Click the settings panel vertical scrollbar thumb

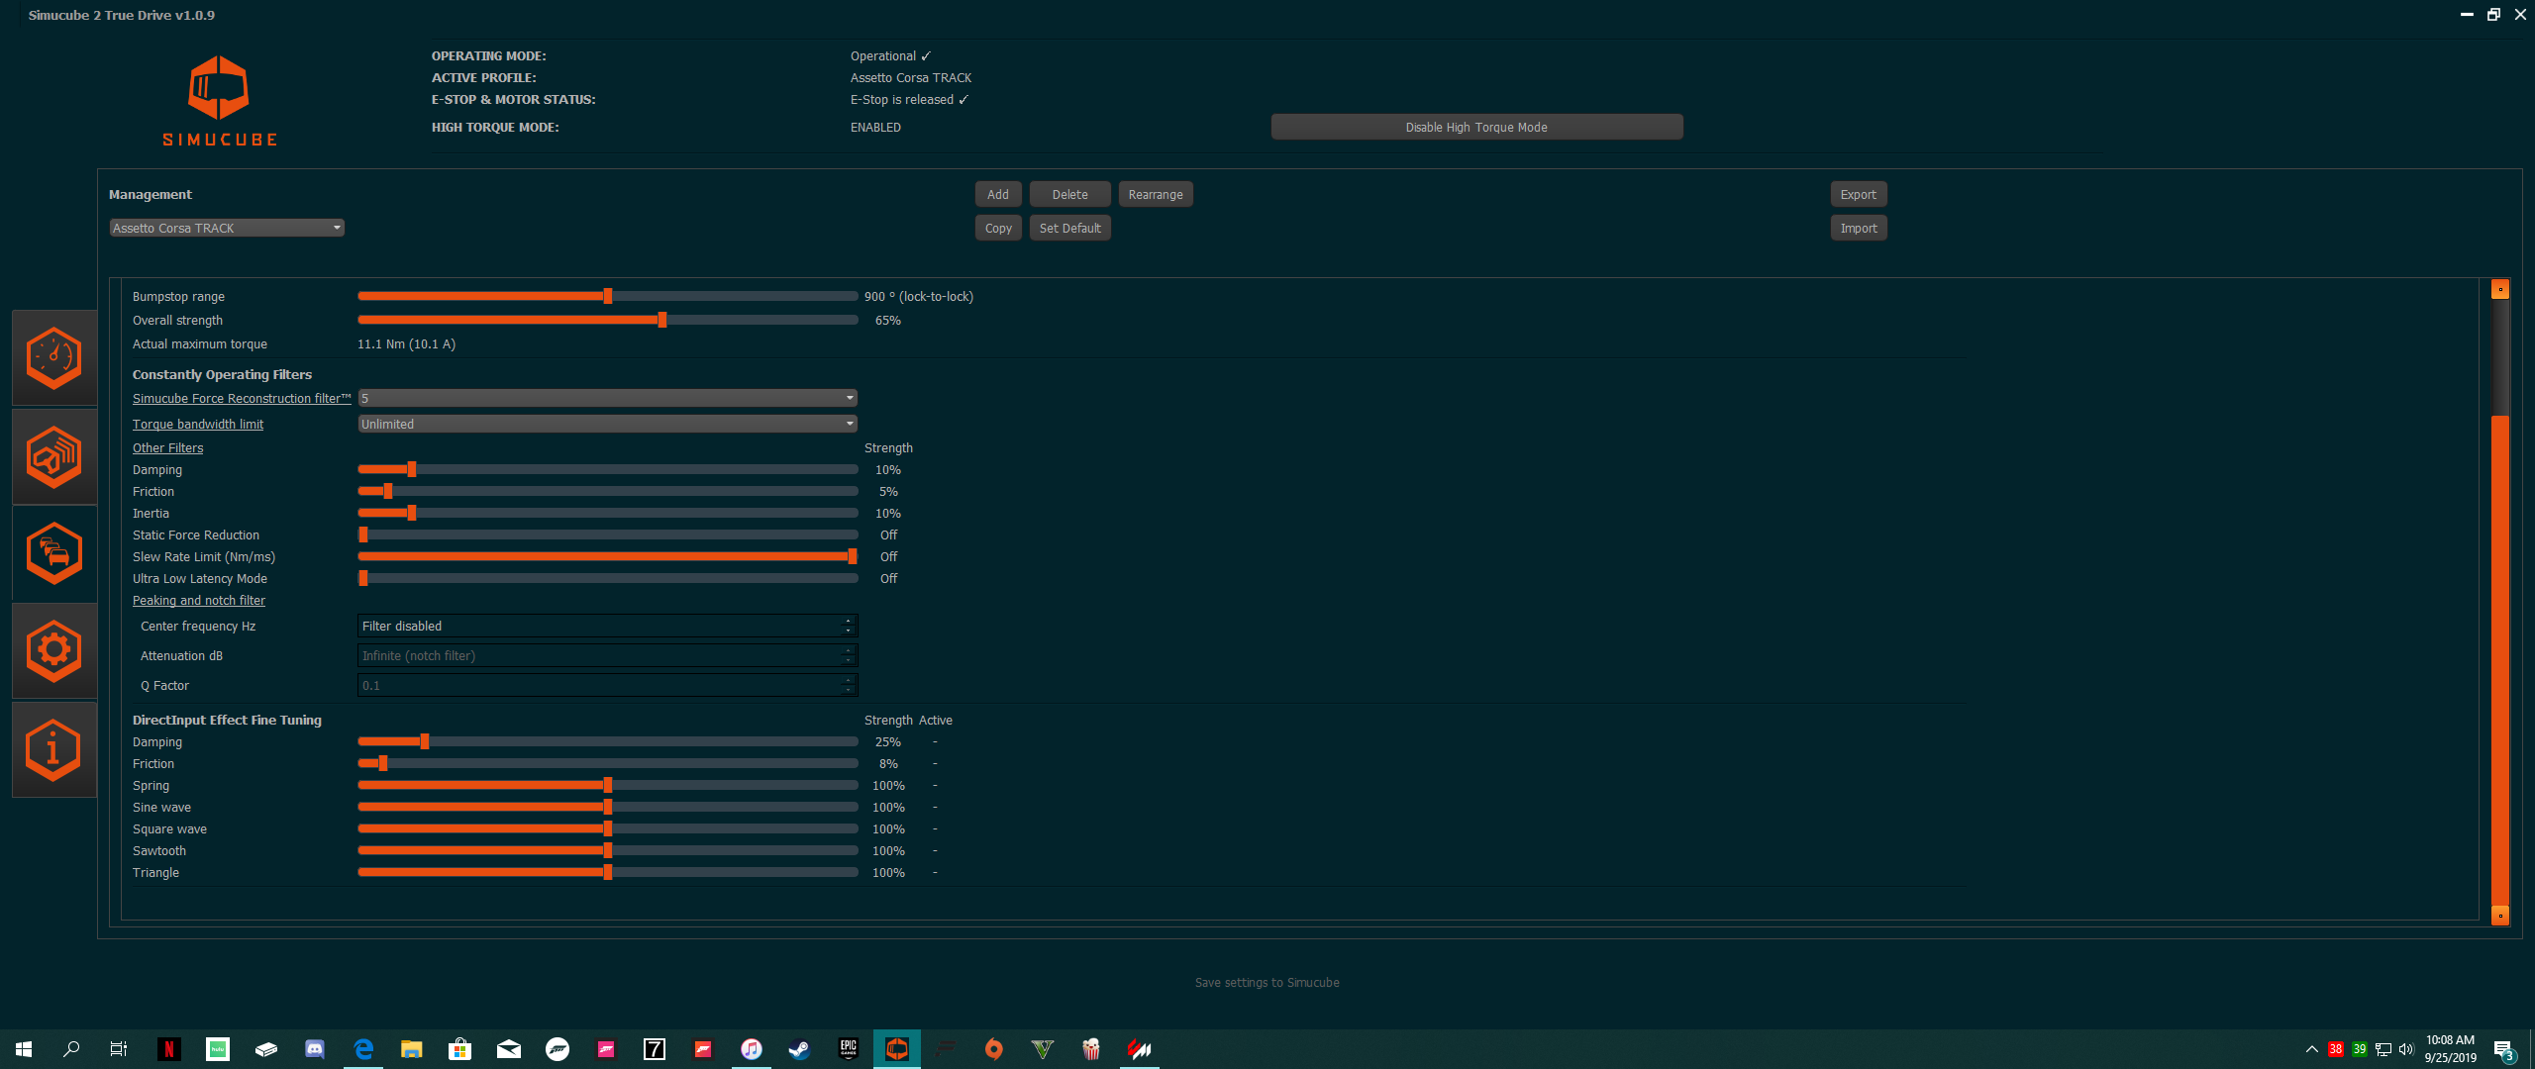[x=2500, y=661]
